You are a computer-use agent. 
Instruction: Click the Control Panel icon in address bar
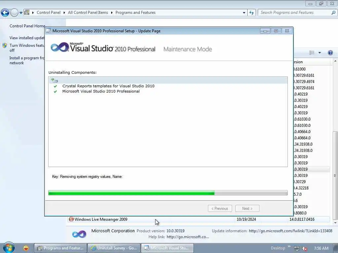[27, 13]
